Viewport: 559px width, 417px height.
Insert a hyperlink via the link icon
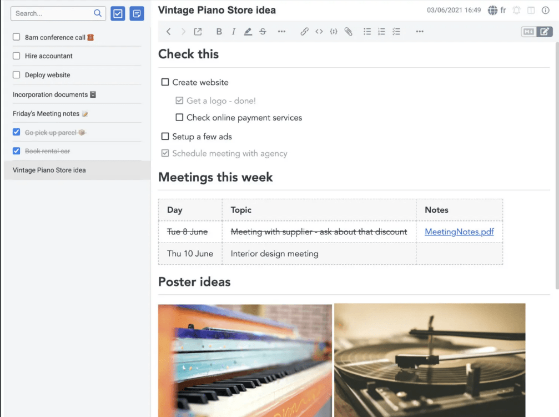[304, 32]
